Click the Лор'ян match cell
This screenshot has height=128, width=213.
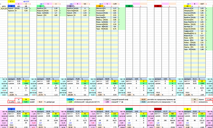pyautogui.click(x=187, y=47)
